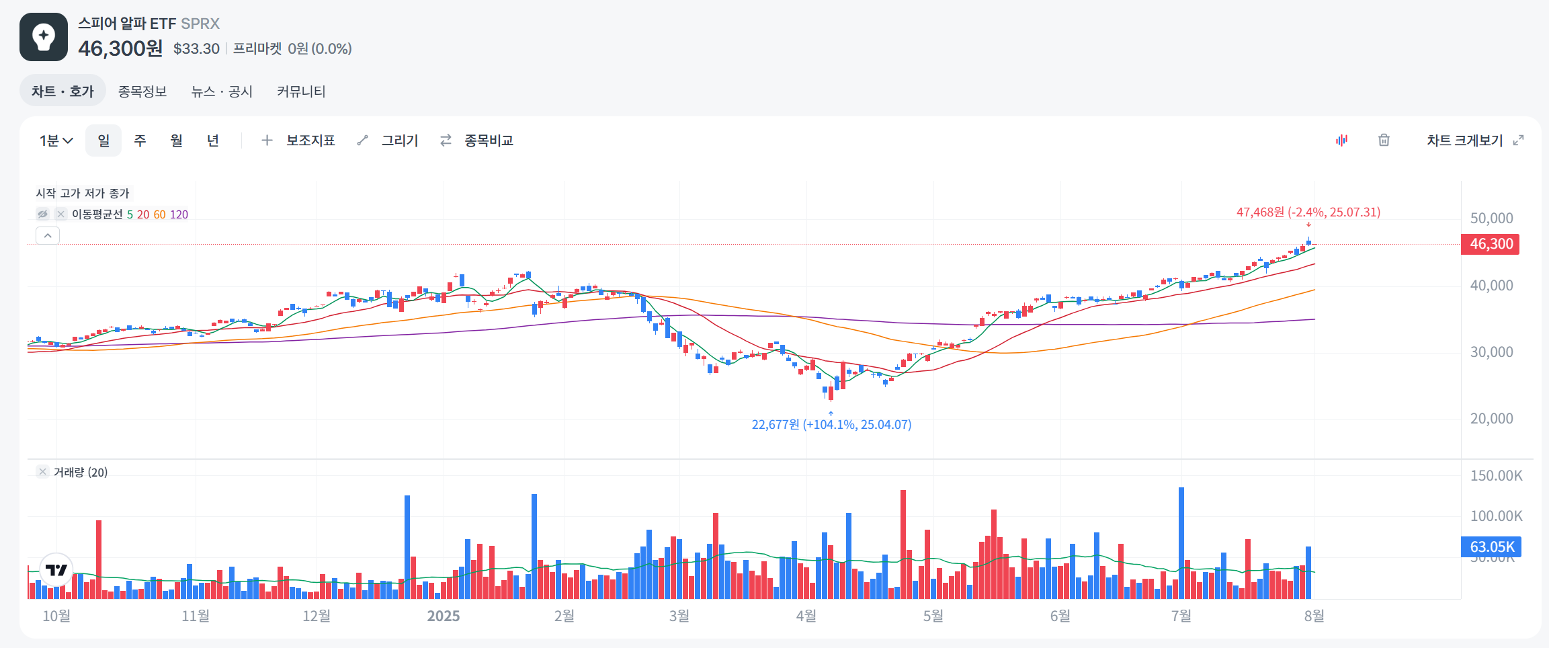Screen dimensions: 1549x648
Task: Remove the 거래량 (20) volume indicator
Action: (x=42, y=472)
